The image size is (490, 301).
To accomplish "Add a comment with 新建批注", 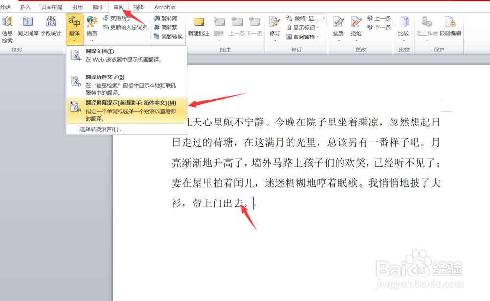I will click(198, 26).
